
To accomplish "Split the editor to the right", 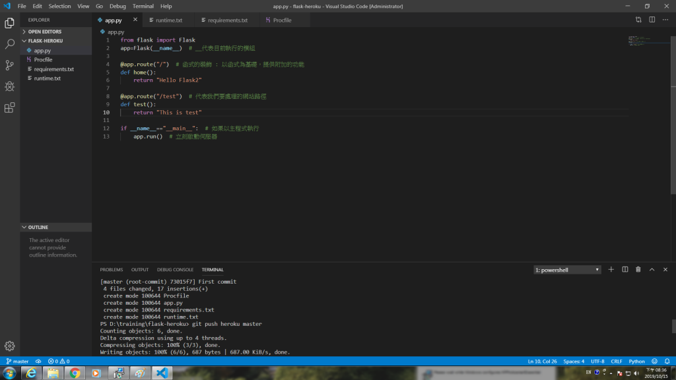I will (x=652, y=20).
